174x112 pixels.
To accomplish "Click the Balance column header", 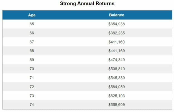I will point(116,15).
